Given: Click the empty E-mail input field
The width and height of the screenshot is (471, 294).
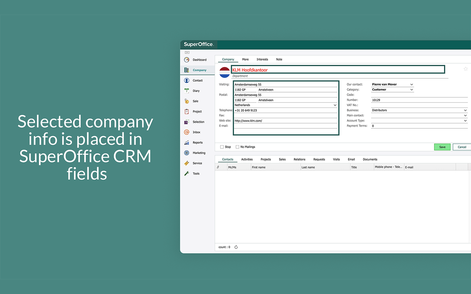Looking at the screenshot, I should click(286, 126).
